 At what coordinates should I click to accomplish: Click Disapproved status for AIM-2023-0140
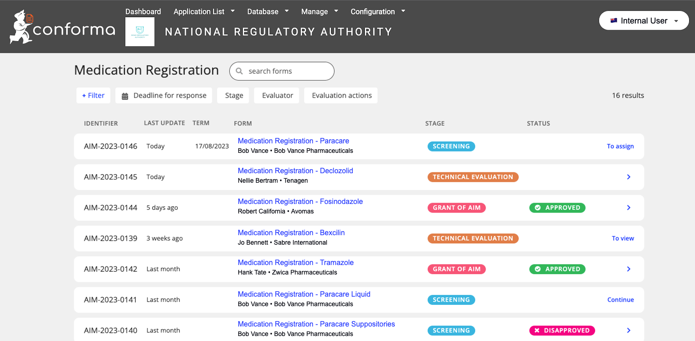click(562, 331)
